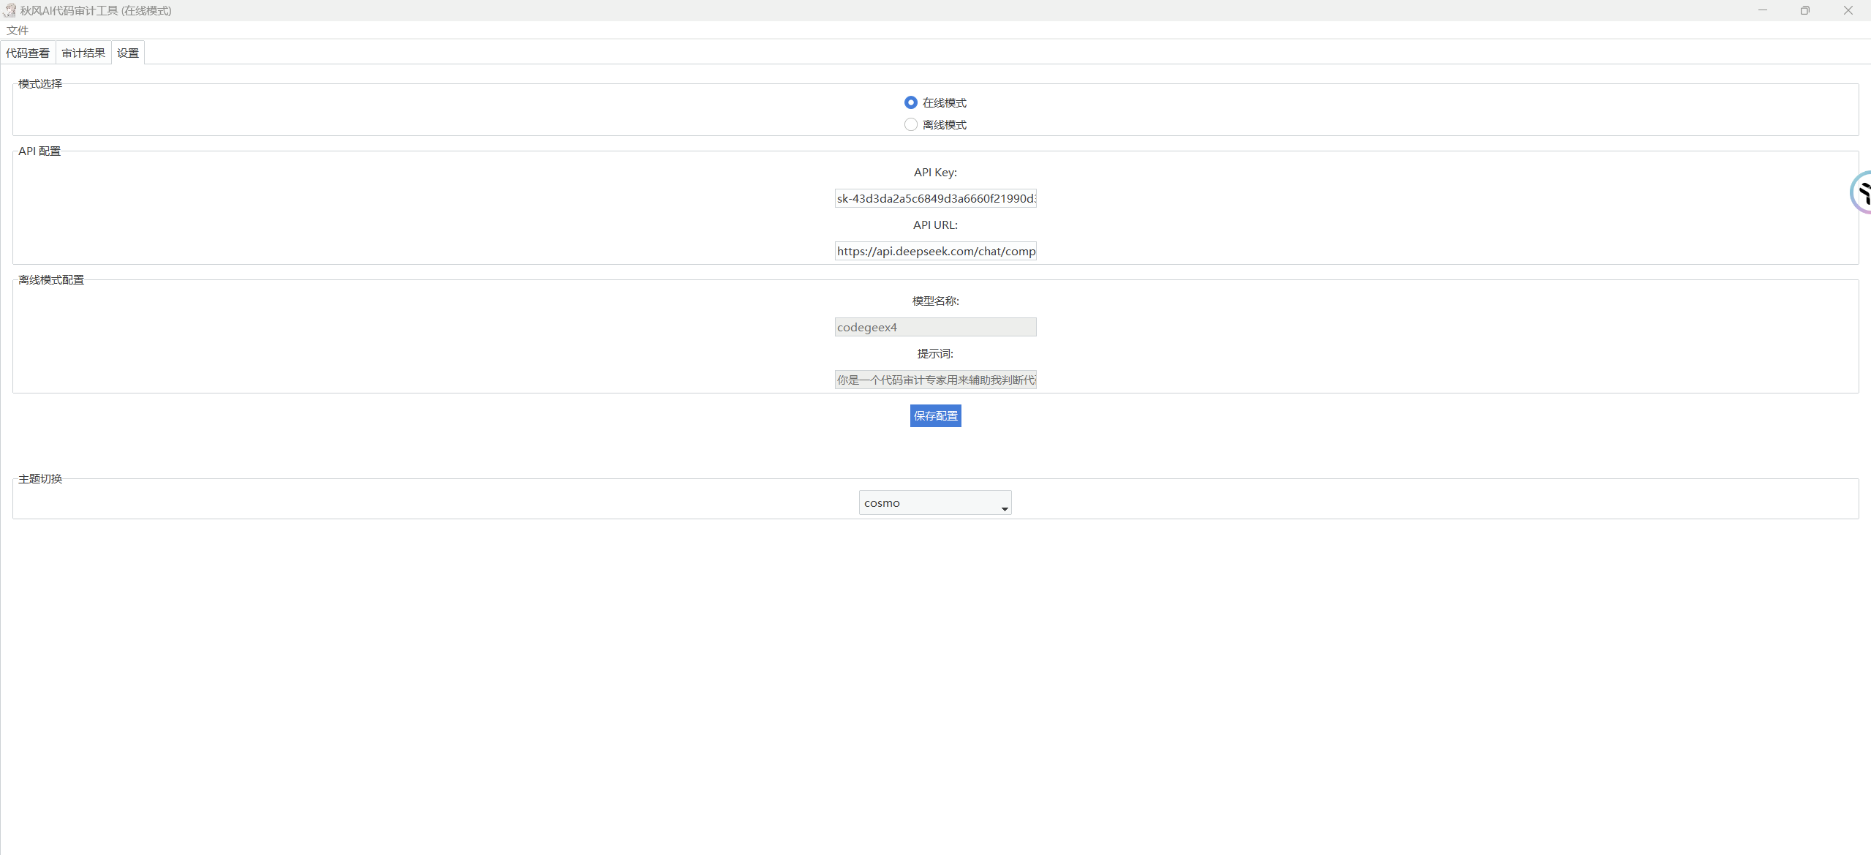Focus the API Key input field
This screenshot has width=1871, height=855.
pyautogui.click(x=935, y=198)
